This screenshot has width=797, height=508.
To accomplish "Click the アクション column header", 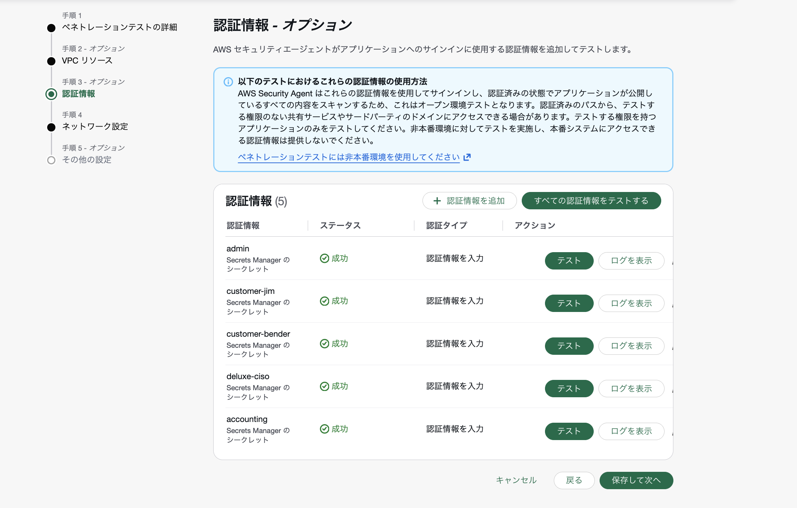I will coord(535,226).
